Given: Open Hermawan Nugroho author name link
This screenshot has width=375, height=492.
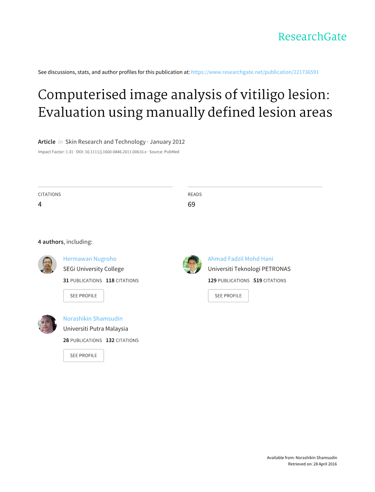Looking at the screenshot, I should coord(90,259).
